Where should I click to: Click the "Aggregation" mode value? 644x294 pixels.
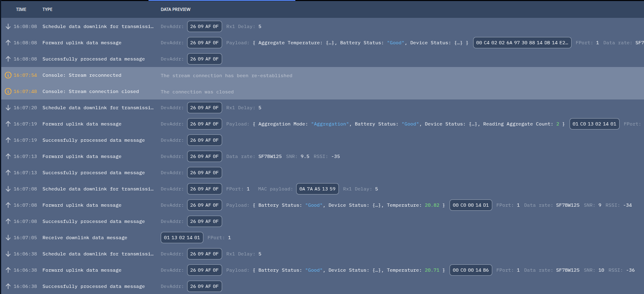[x=330, y=124]
